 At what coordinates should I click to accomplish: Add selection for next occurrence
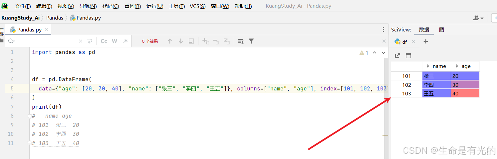[205, 41]
